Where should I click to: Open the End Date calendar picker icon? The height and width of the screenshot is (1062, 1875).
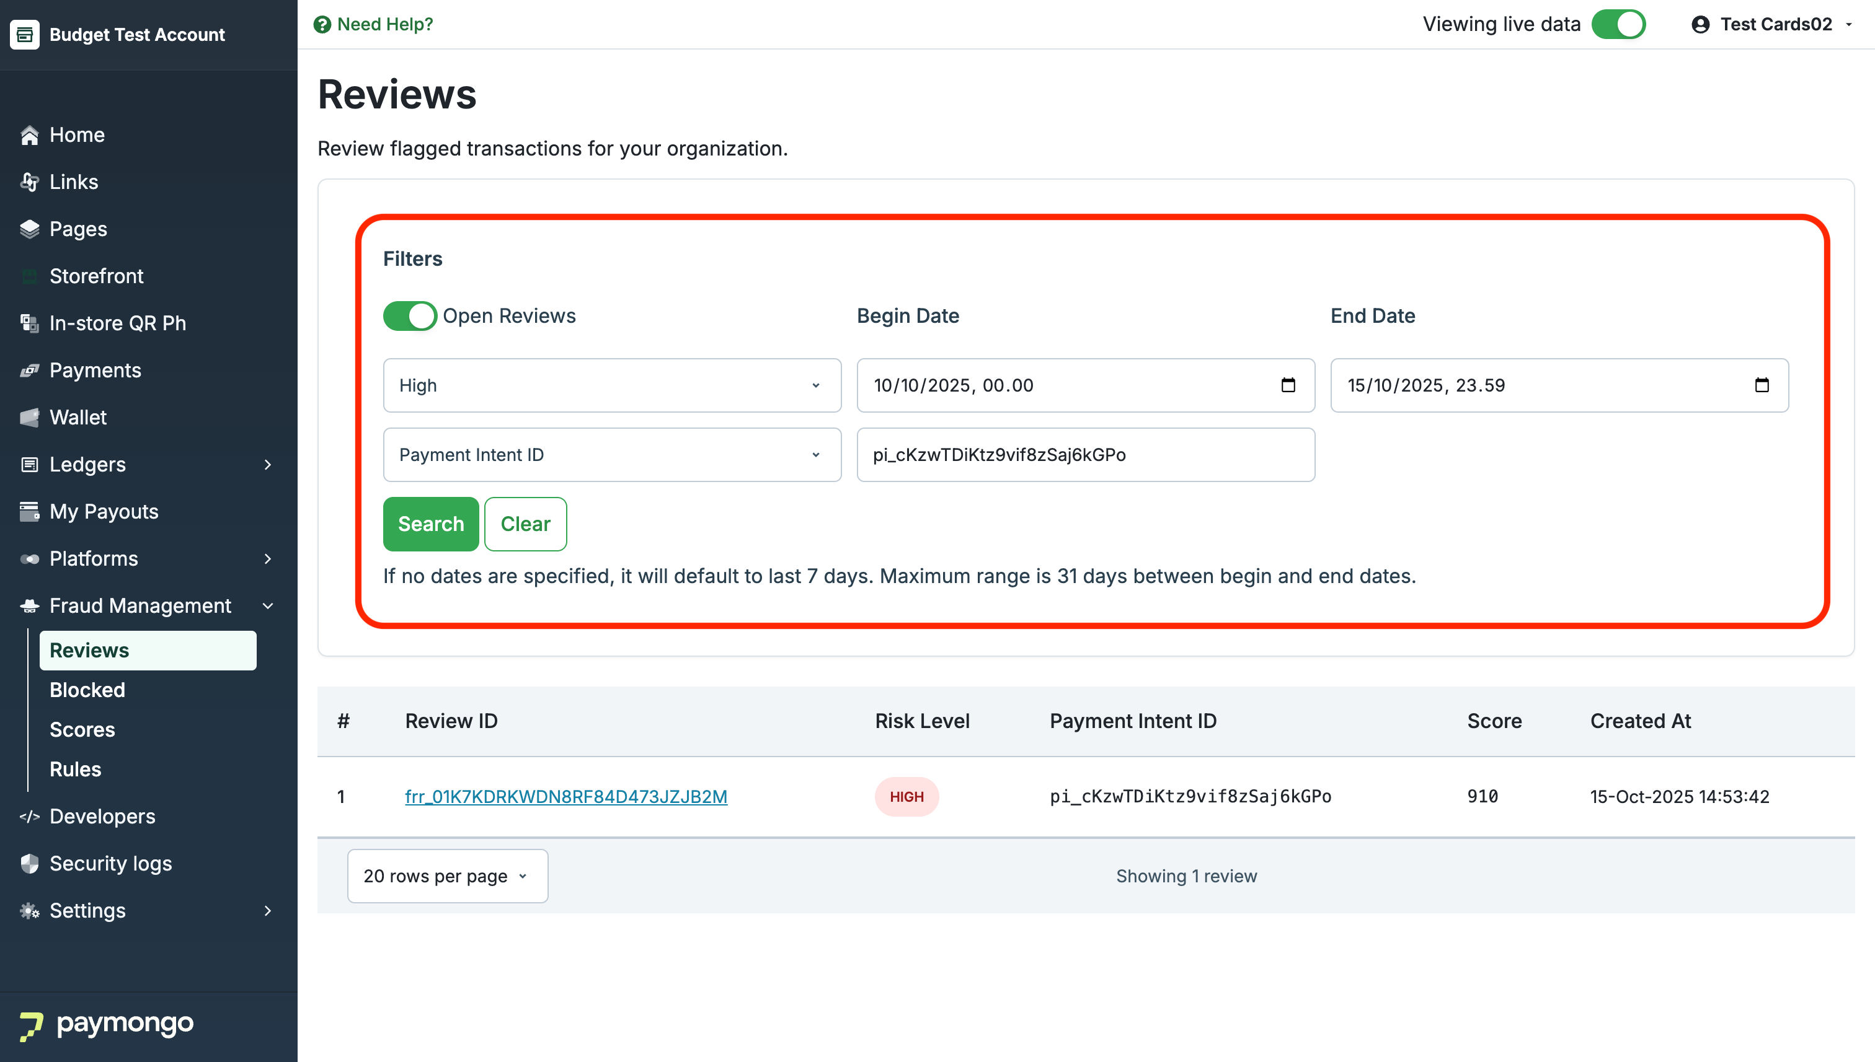(x=1761, y=385)
